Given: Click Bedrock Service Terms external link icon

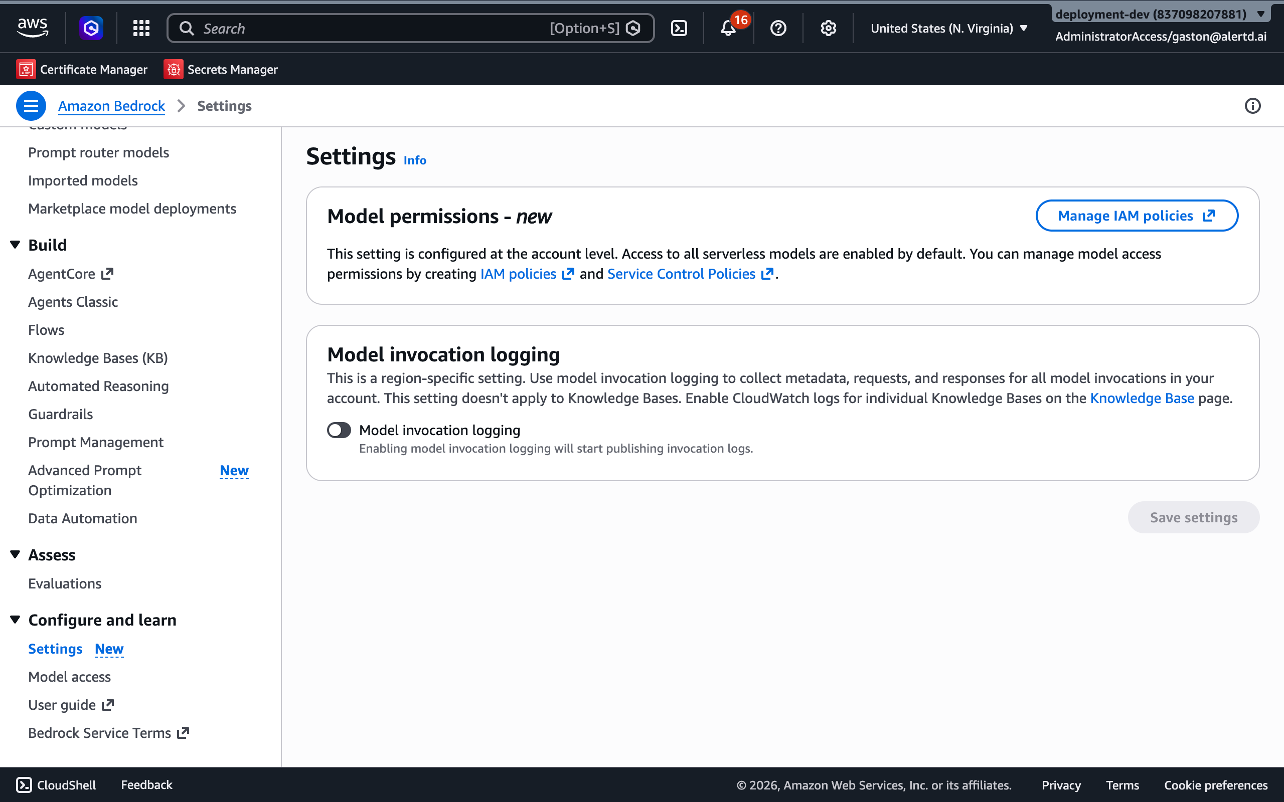Looking at the screenshot, I should point(183,733).
